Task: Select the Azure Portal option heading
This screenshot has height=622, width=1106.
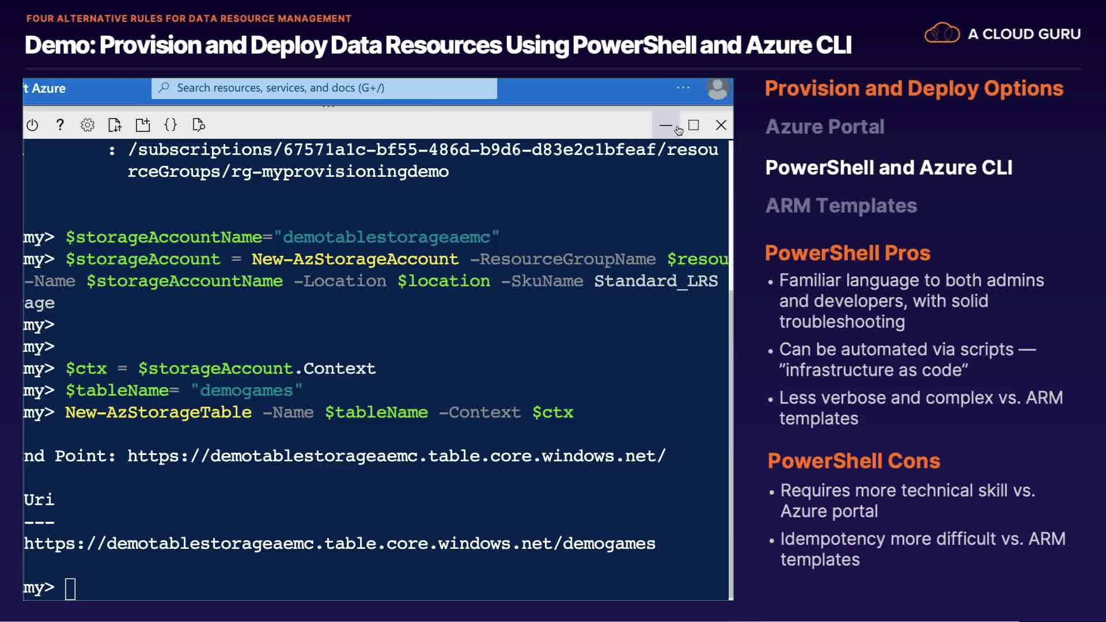Action: tap(824, 127)
